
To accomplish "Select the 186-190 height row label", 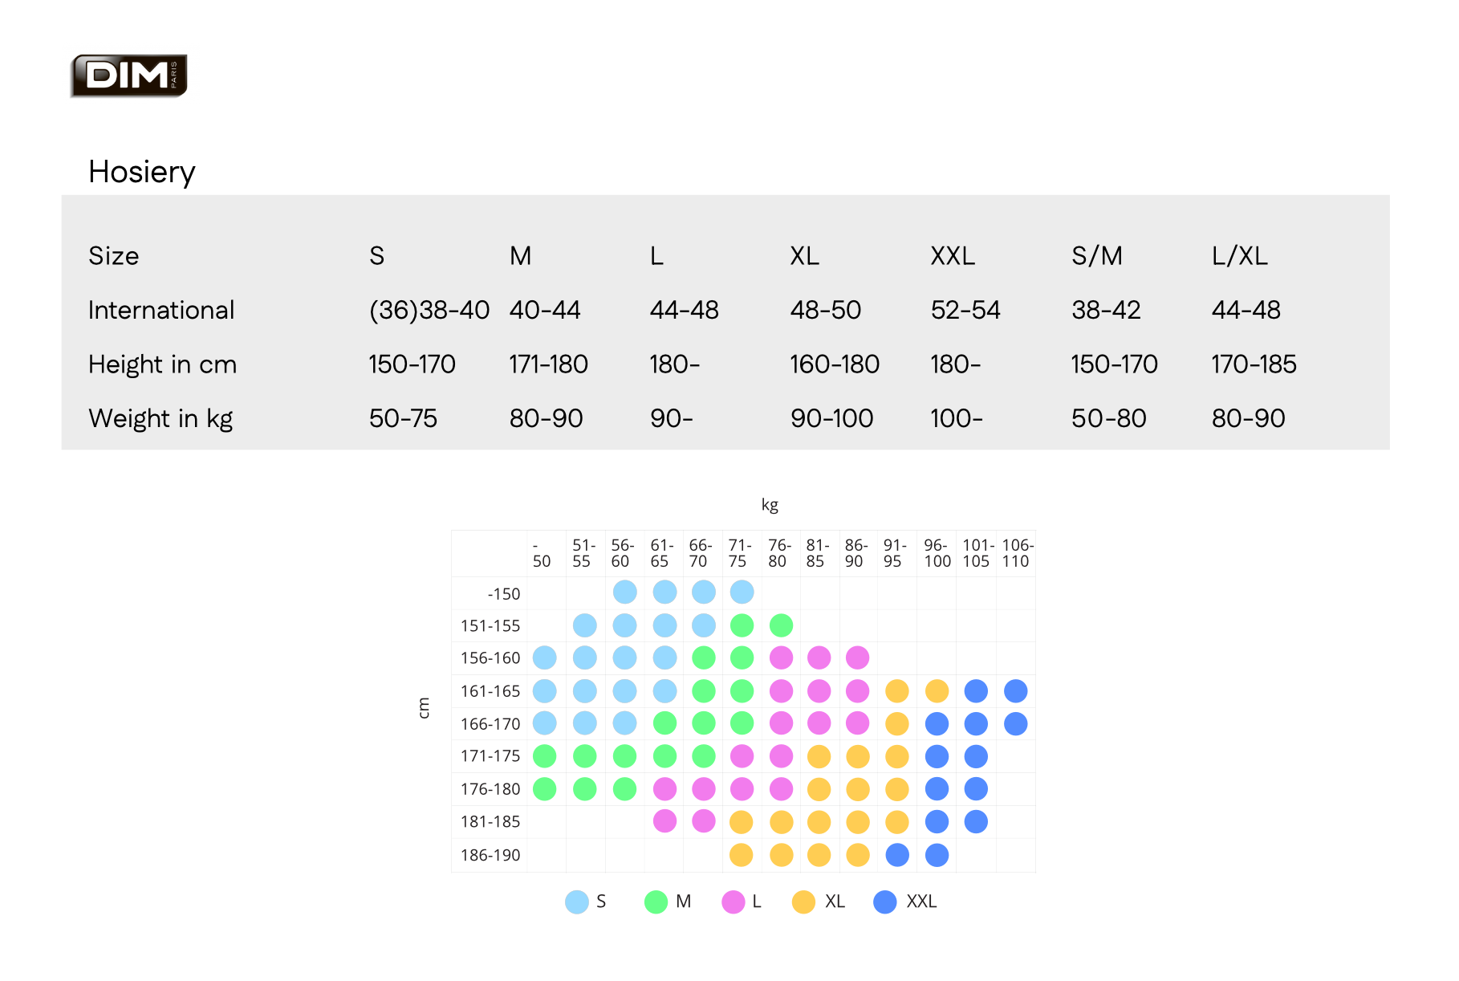I will [490, 855].
